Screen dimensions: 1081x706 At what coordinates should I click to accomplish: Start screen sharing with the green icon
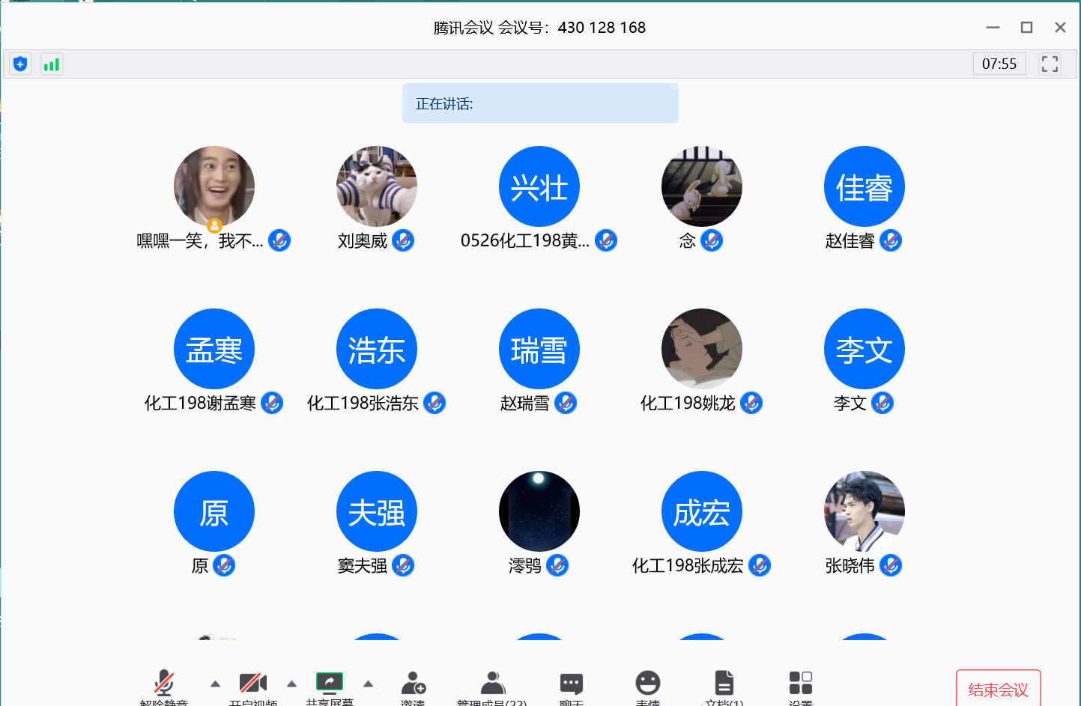[x=330, y=681]
